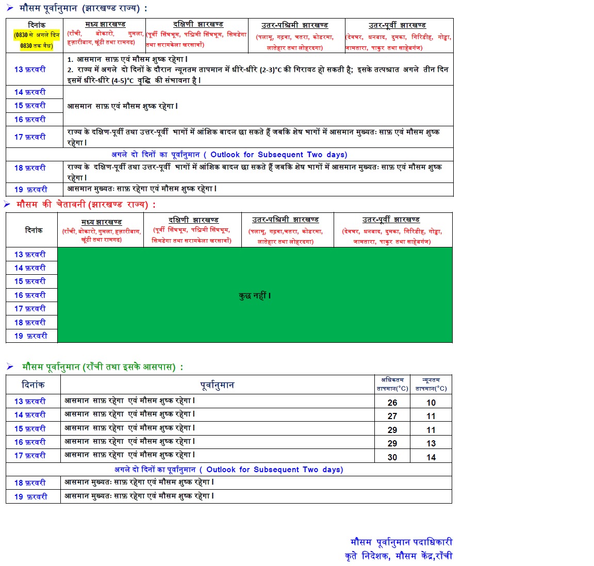The image size is (594, 566).
Task: Click the उत्तर-पूर्वी झारखण्ड header in warning table
Action: pos(391,220)
